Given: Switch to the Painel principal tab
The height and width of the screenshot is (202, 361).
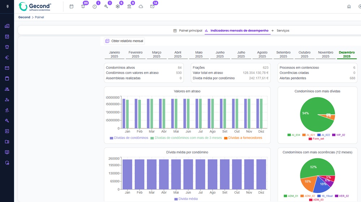Looking at the screenshot, I should click(x=188, y=31).
